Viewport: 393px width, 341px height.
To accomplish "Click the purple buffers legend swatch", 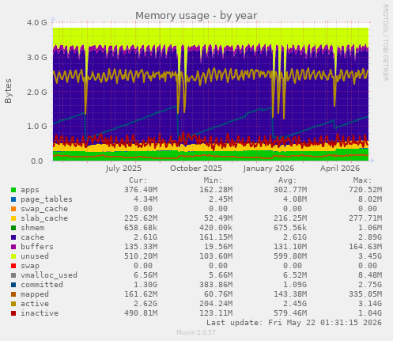I will tap(13, 247).
